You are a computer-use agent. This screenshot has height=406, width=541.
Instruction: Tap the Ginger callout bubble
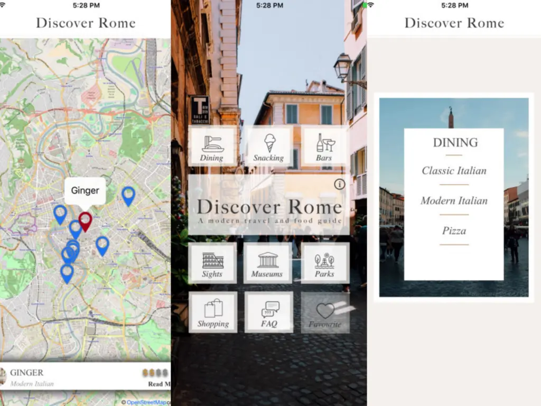pos(85,191)
